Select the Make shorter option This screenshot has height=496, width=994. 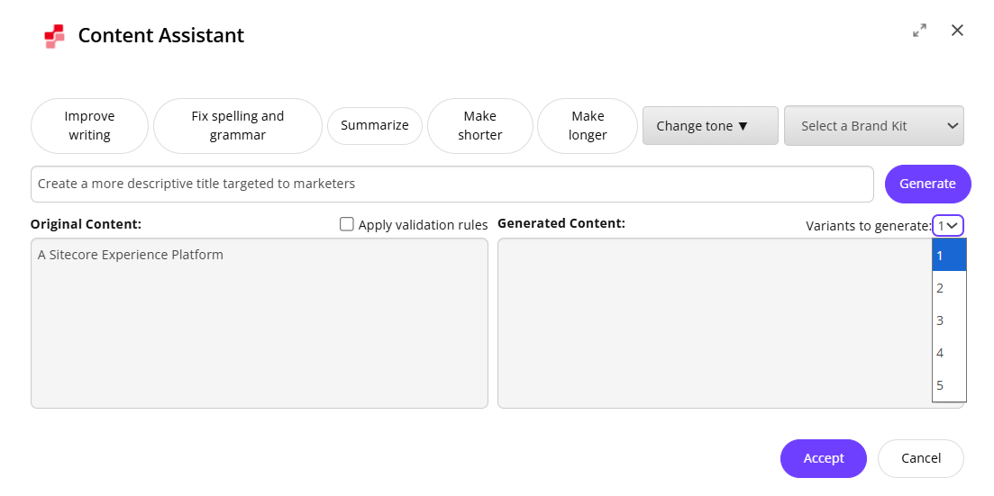coord(480,125)
